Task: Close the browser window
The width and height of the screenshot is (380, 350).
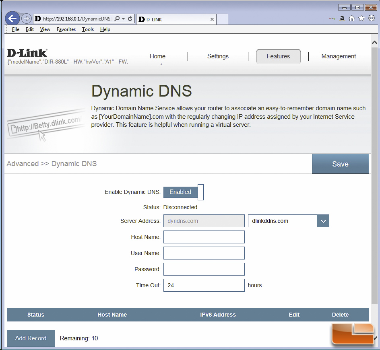Action: [x=371, y=8]
